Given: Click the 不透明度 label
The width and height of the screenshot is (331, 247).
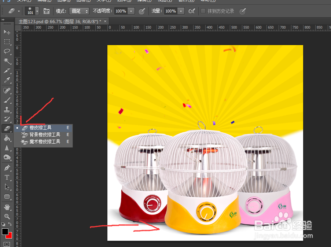Looking at the screenshot, I should (103, 11).
